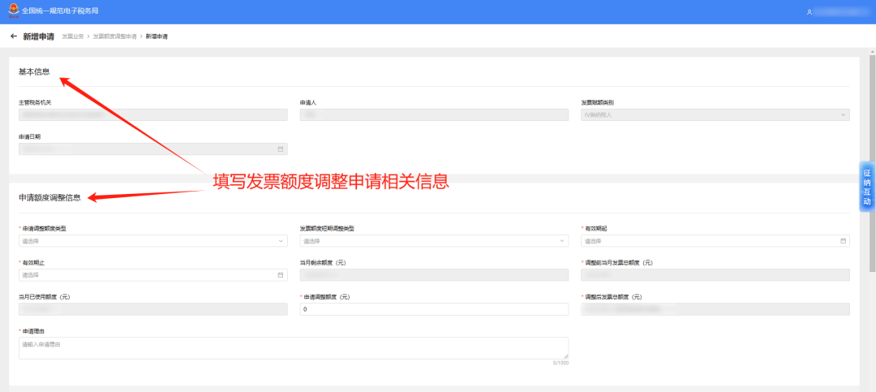Open the 征纳互动 side tab
The image size is (876, 392).
[866, 187]
